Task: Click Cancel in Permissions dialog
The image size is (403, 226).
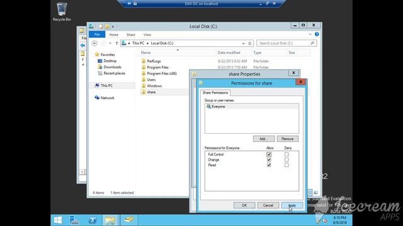Action: point(268,205)
